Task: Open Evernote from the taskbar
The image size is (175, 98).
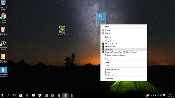Action: tap(46, 96)
